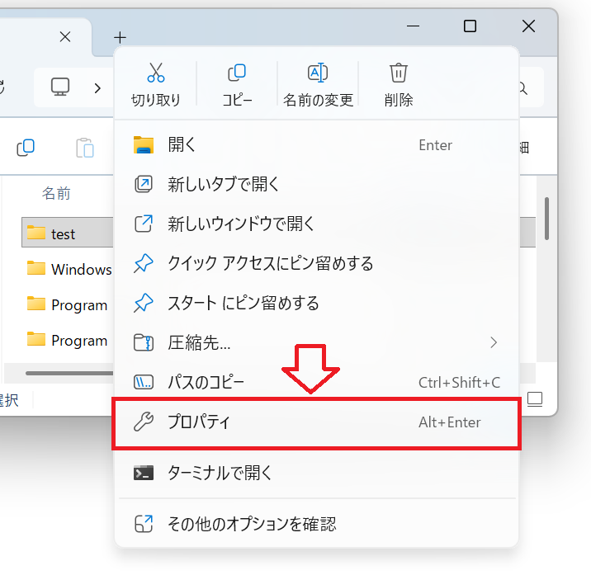Click the view layout icon in status bar
Screen dimensions: 591x575
pos(535,399)
